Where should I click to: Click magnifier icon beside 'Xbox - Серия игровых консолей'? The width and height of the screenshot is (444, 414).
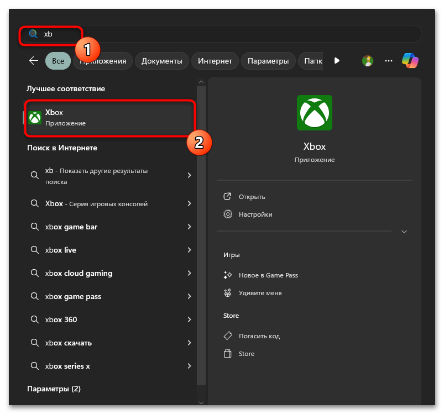coord(34,203)
